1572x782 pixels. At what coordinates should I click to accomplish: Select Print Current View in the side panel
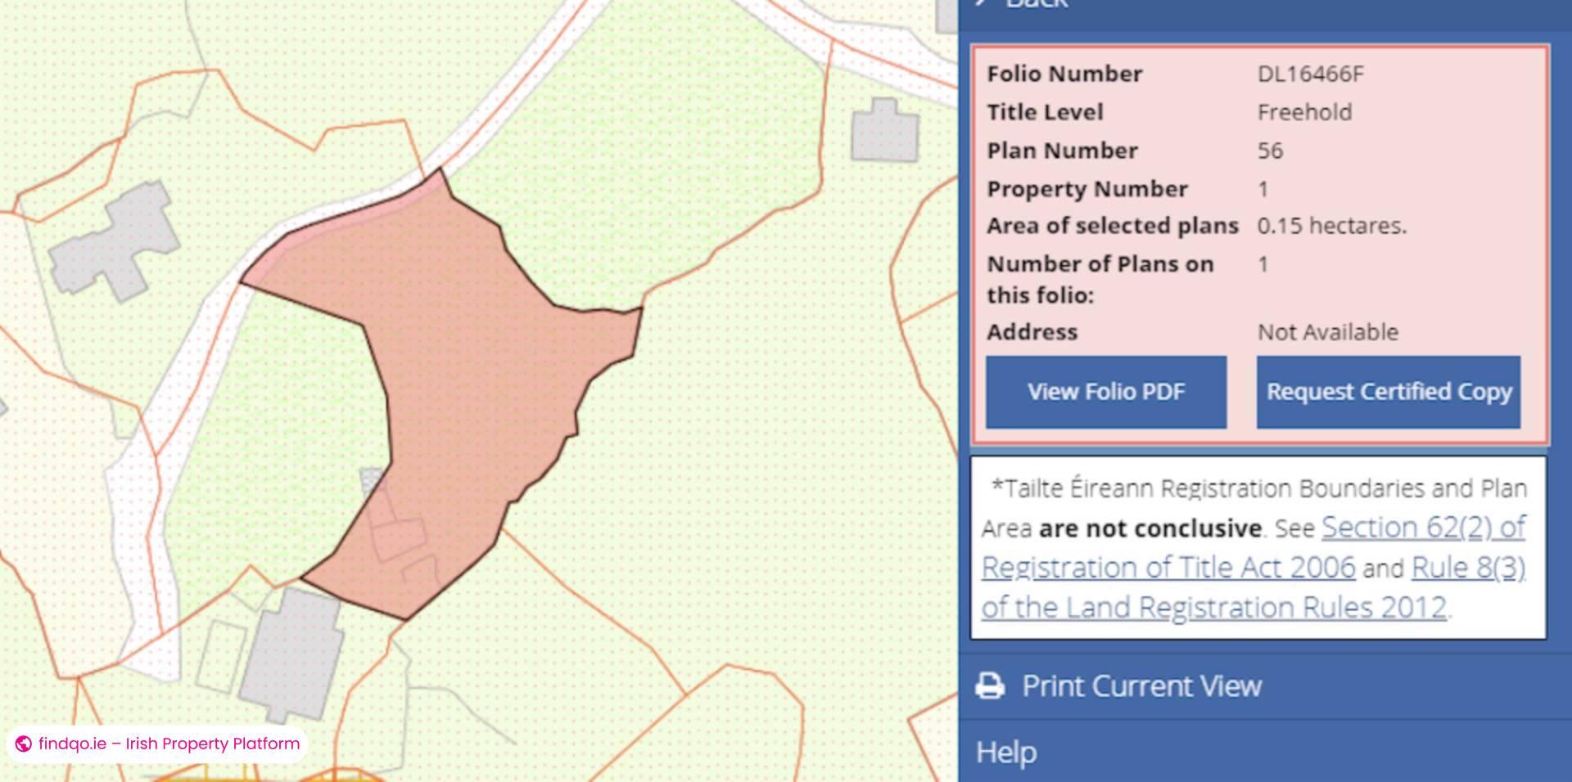[x=1141, y=685]
